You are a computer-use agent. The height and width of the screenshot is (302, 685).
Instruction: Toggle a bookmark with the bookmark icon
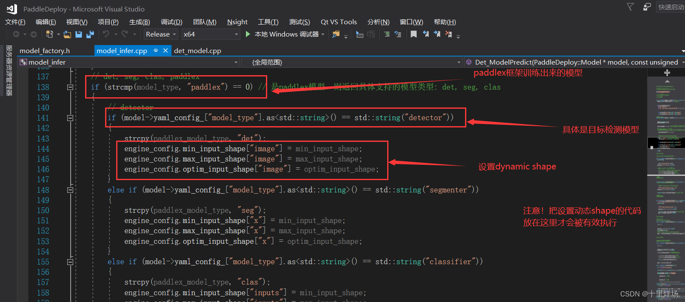[414, 34]
